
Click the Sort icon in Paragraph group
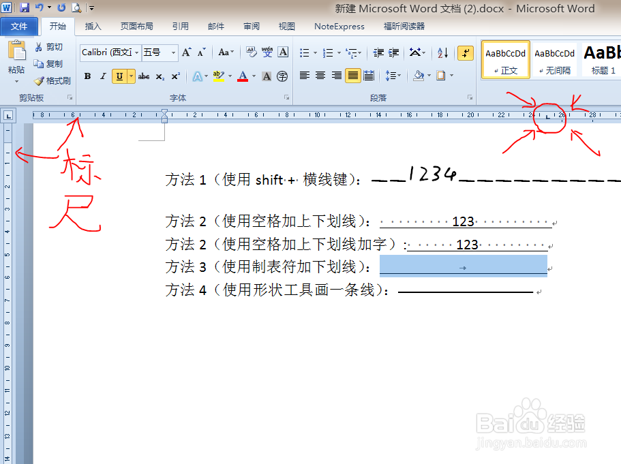point(442,53)
